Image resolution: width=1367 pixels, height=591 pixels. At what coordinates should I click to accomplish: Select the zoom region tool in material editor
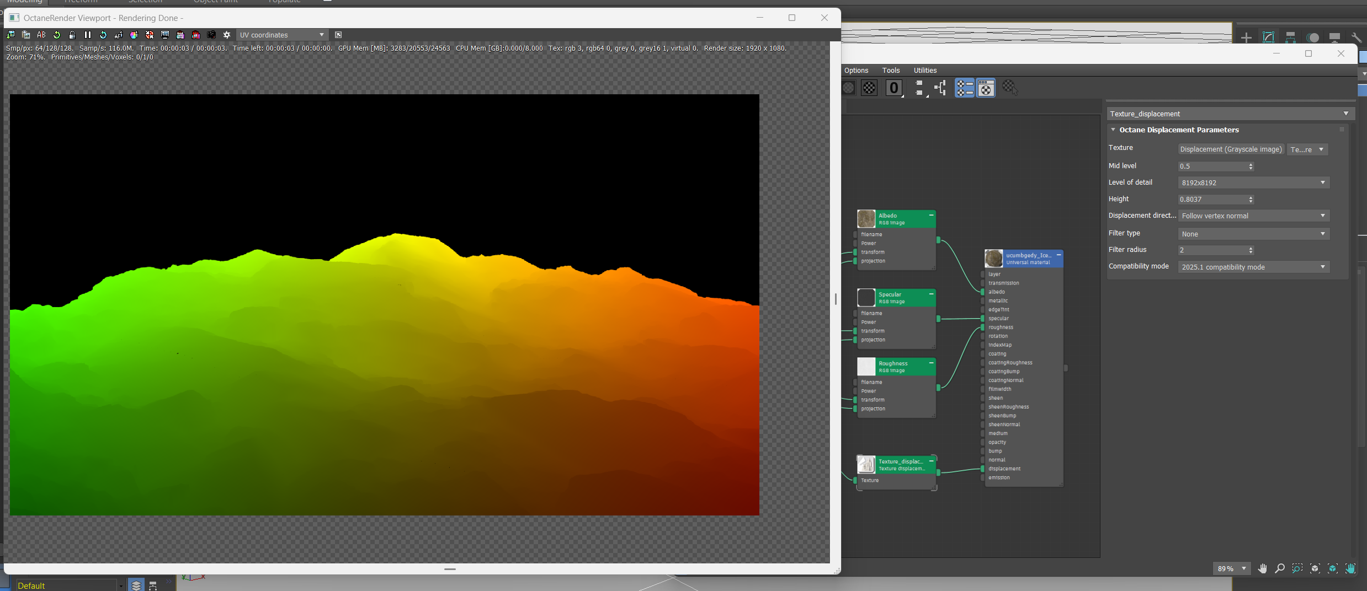point(1297,568)
